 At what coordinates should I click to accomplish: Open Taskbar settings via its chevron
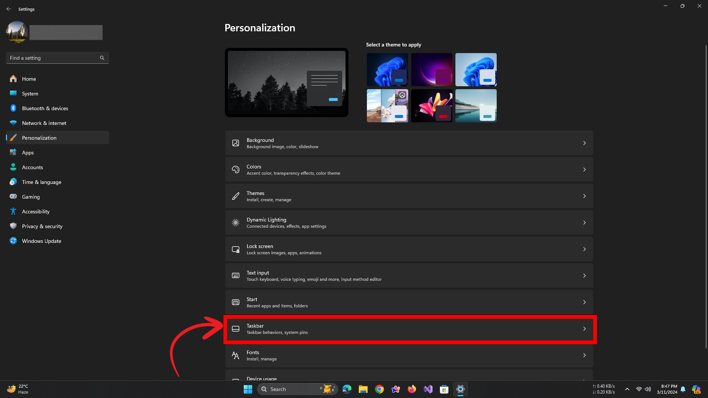(584, 329)
